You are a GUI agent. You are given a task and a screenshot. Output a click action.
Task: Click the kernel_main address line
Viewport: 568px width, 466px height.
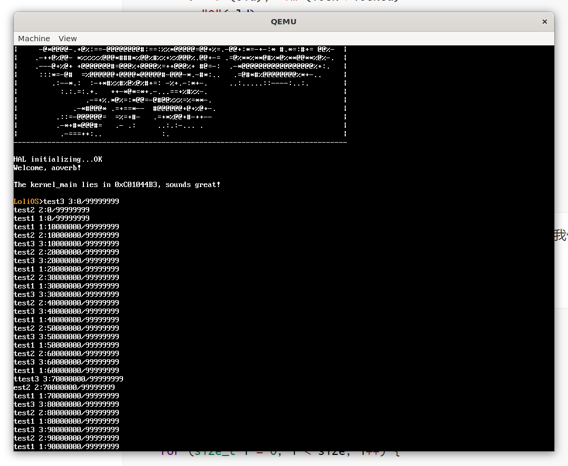click(x=117, y=184)
